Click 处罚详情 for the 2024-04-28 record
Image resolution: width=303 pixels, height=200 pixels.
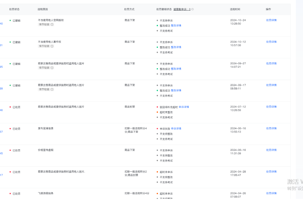(271, 172)
